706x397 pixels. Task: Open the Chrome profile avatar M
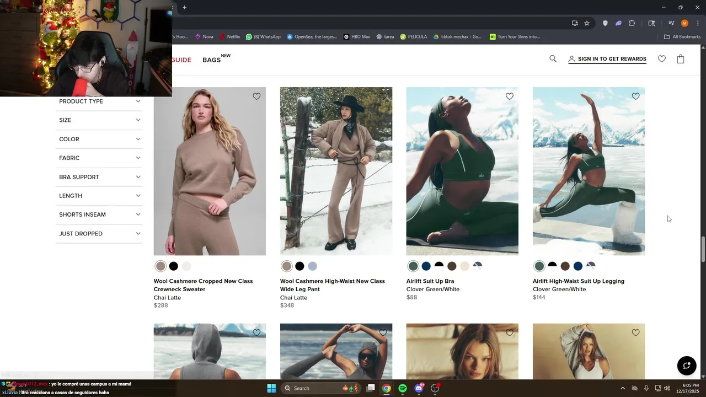coord(684,23)
